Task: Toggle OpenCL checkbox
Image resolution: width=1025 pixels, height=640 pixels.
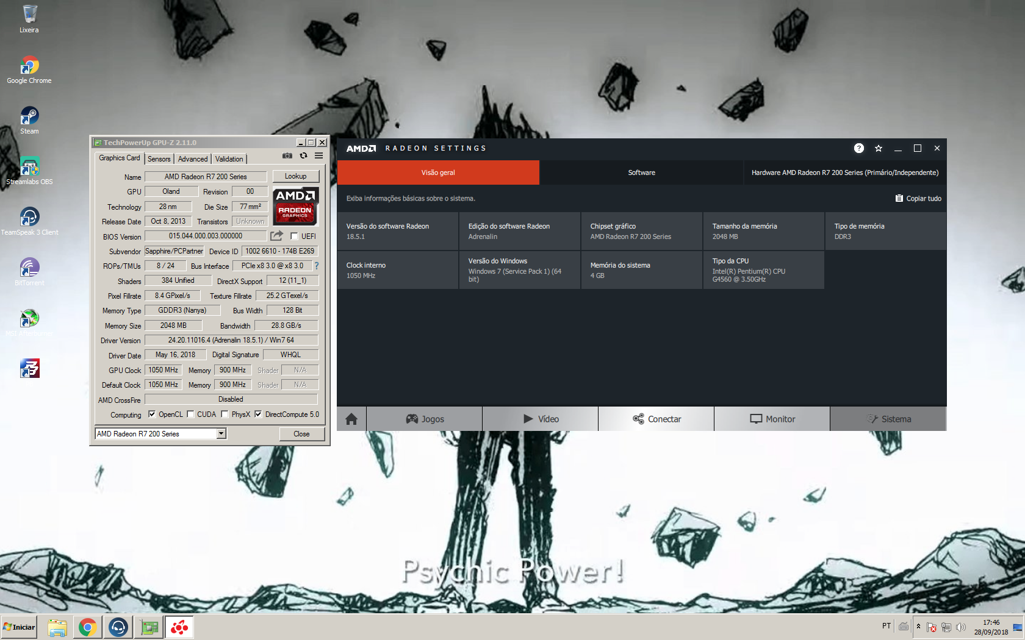Action: (152, 414)
